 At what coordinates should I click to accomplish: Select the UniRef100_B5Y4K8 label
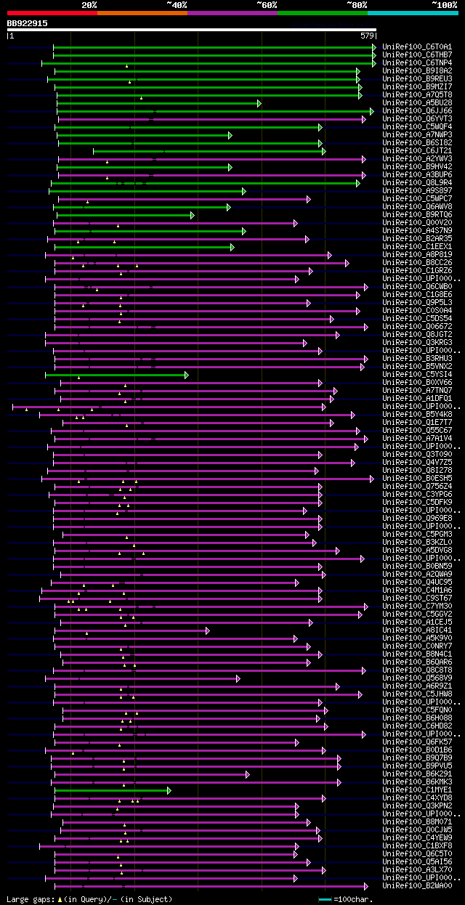[417, 414]
